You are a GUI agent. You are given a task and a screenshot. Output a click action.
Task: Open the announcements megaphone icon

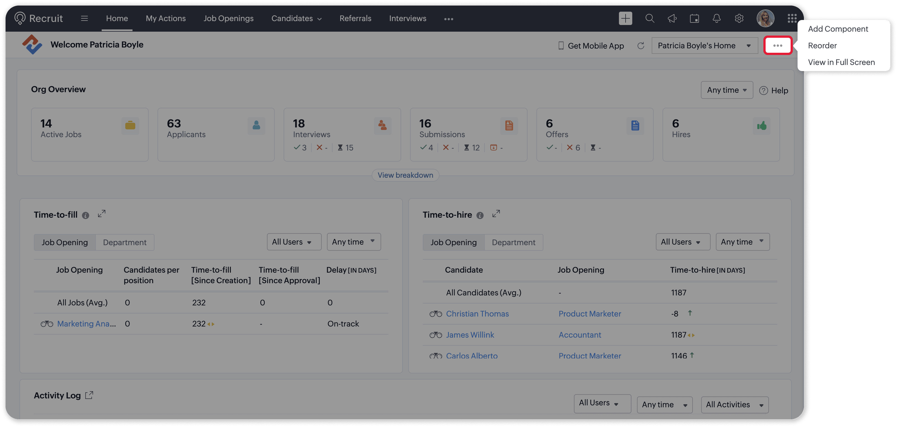point(672,18)
